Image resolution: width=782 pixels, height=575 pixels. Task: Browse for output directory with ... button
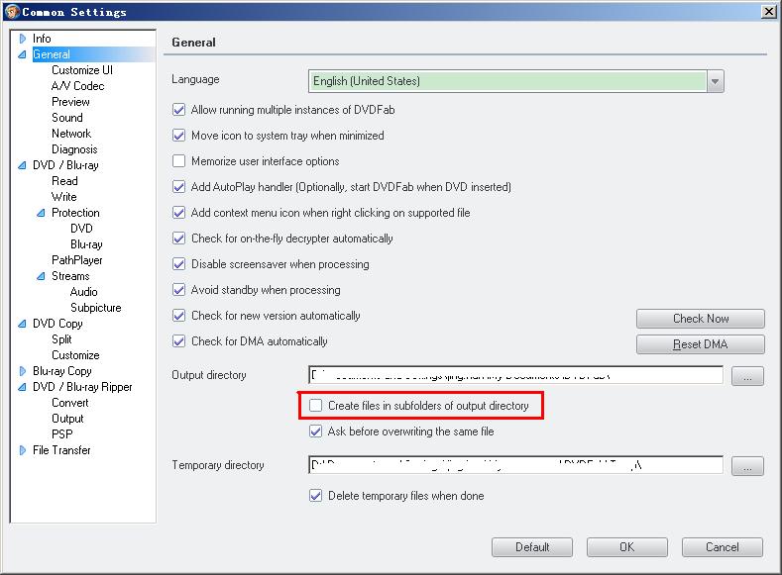(747, 376)
